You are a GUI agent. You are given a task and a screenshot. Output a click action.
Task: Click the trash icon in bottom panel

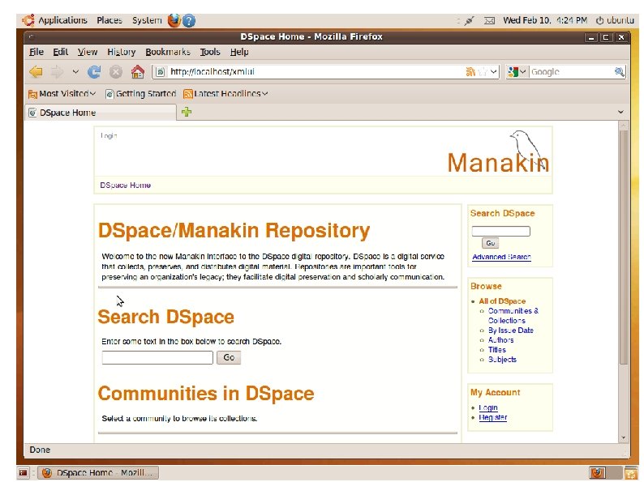630,473
